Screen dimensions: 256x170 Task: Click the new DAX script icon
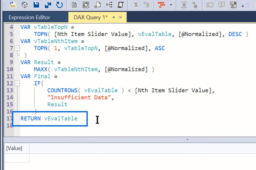pyautogui.click(x=97, y=5)
